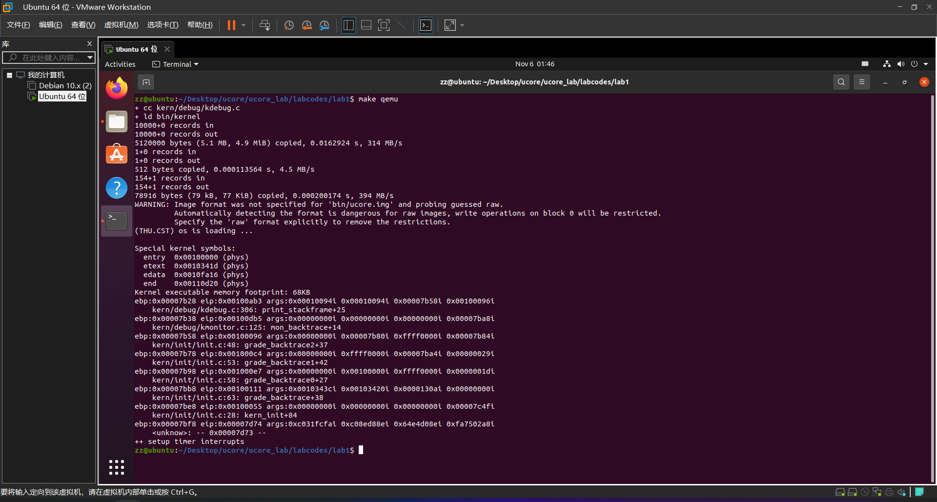Click the library search input field

coord(47,58)
